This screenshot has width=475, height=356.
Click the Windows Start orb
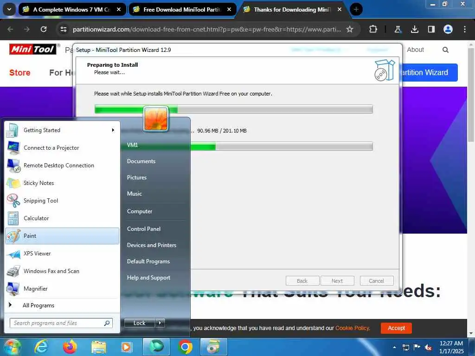pyautogui.click(x=12, y=347)
